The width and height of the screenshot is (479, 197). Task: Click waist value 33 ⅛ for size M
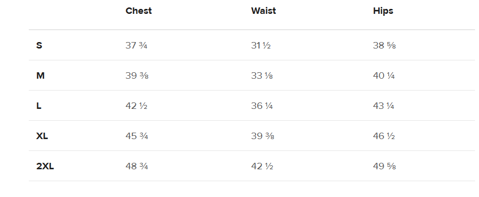(262, 76)
